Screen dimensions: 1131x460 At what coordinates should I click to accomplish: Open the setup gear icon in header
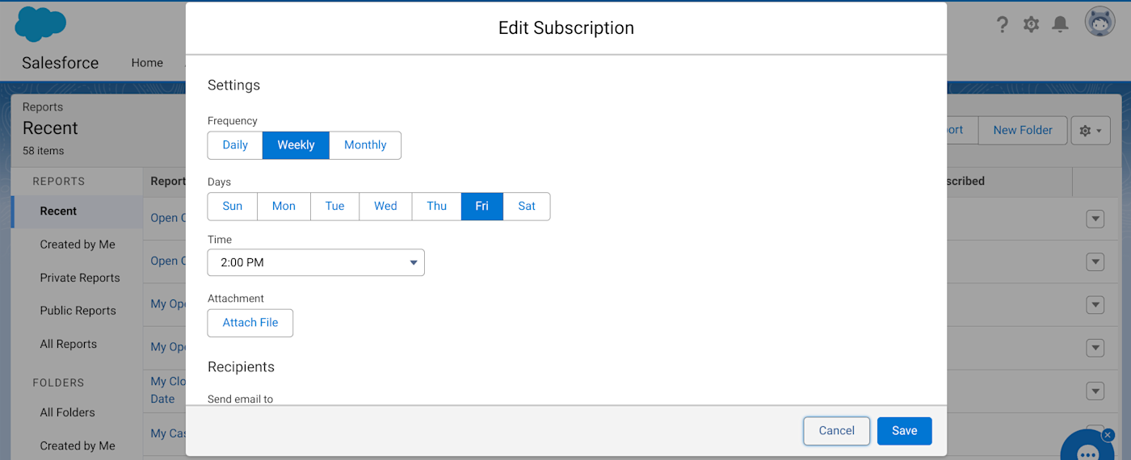tap(1031, 24)
